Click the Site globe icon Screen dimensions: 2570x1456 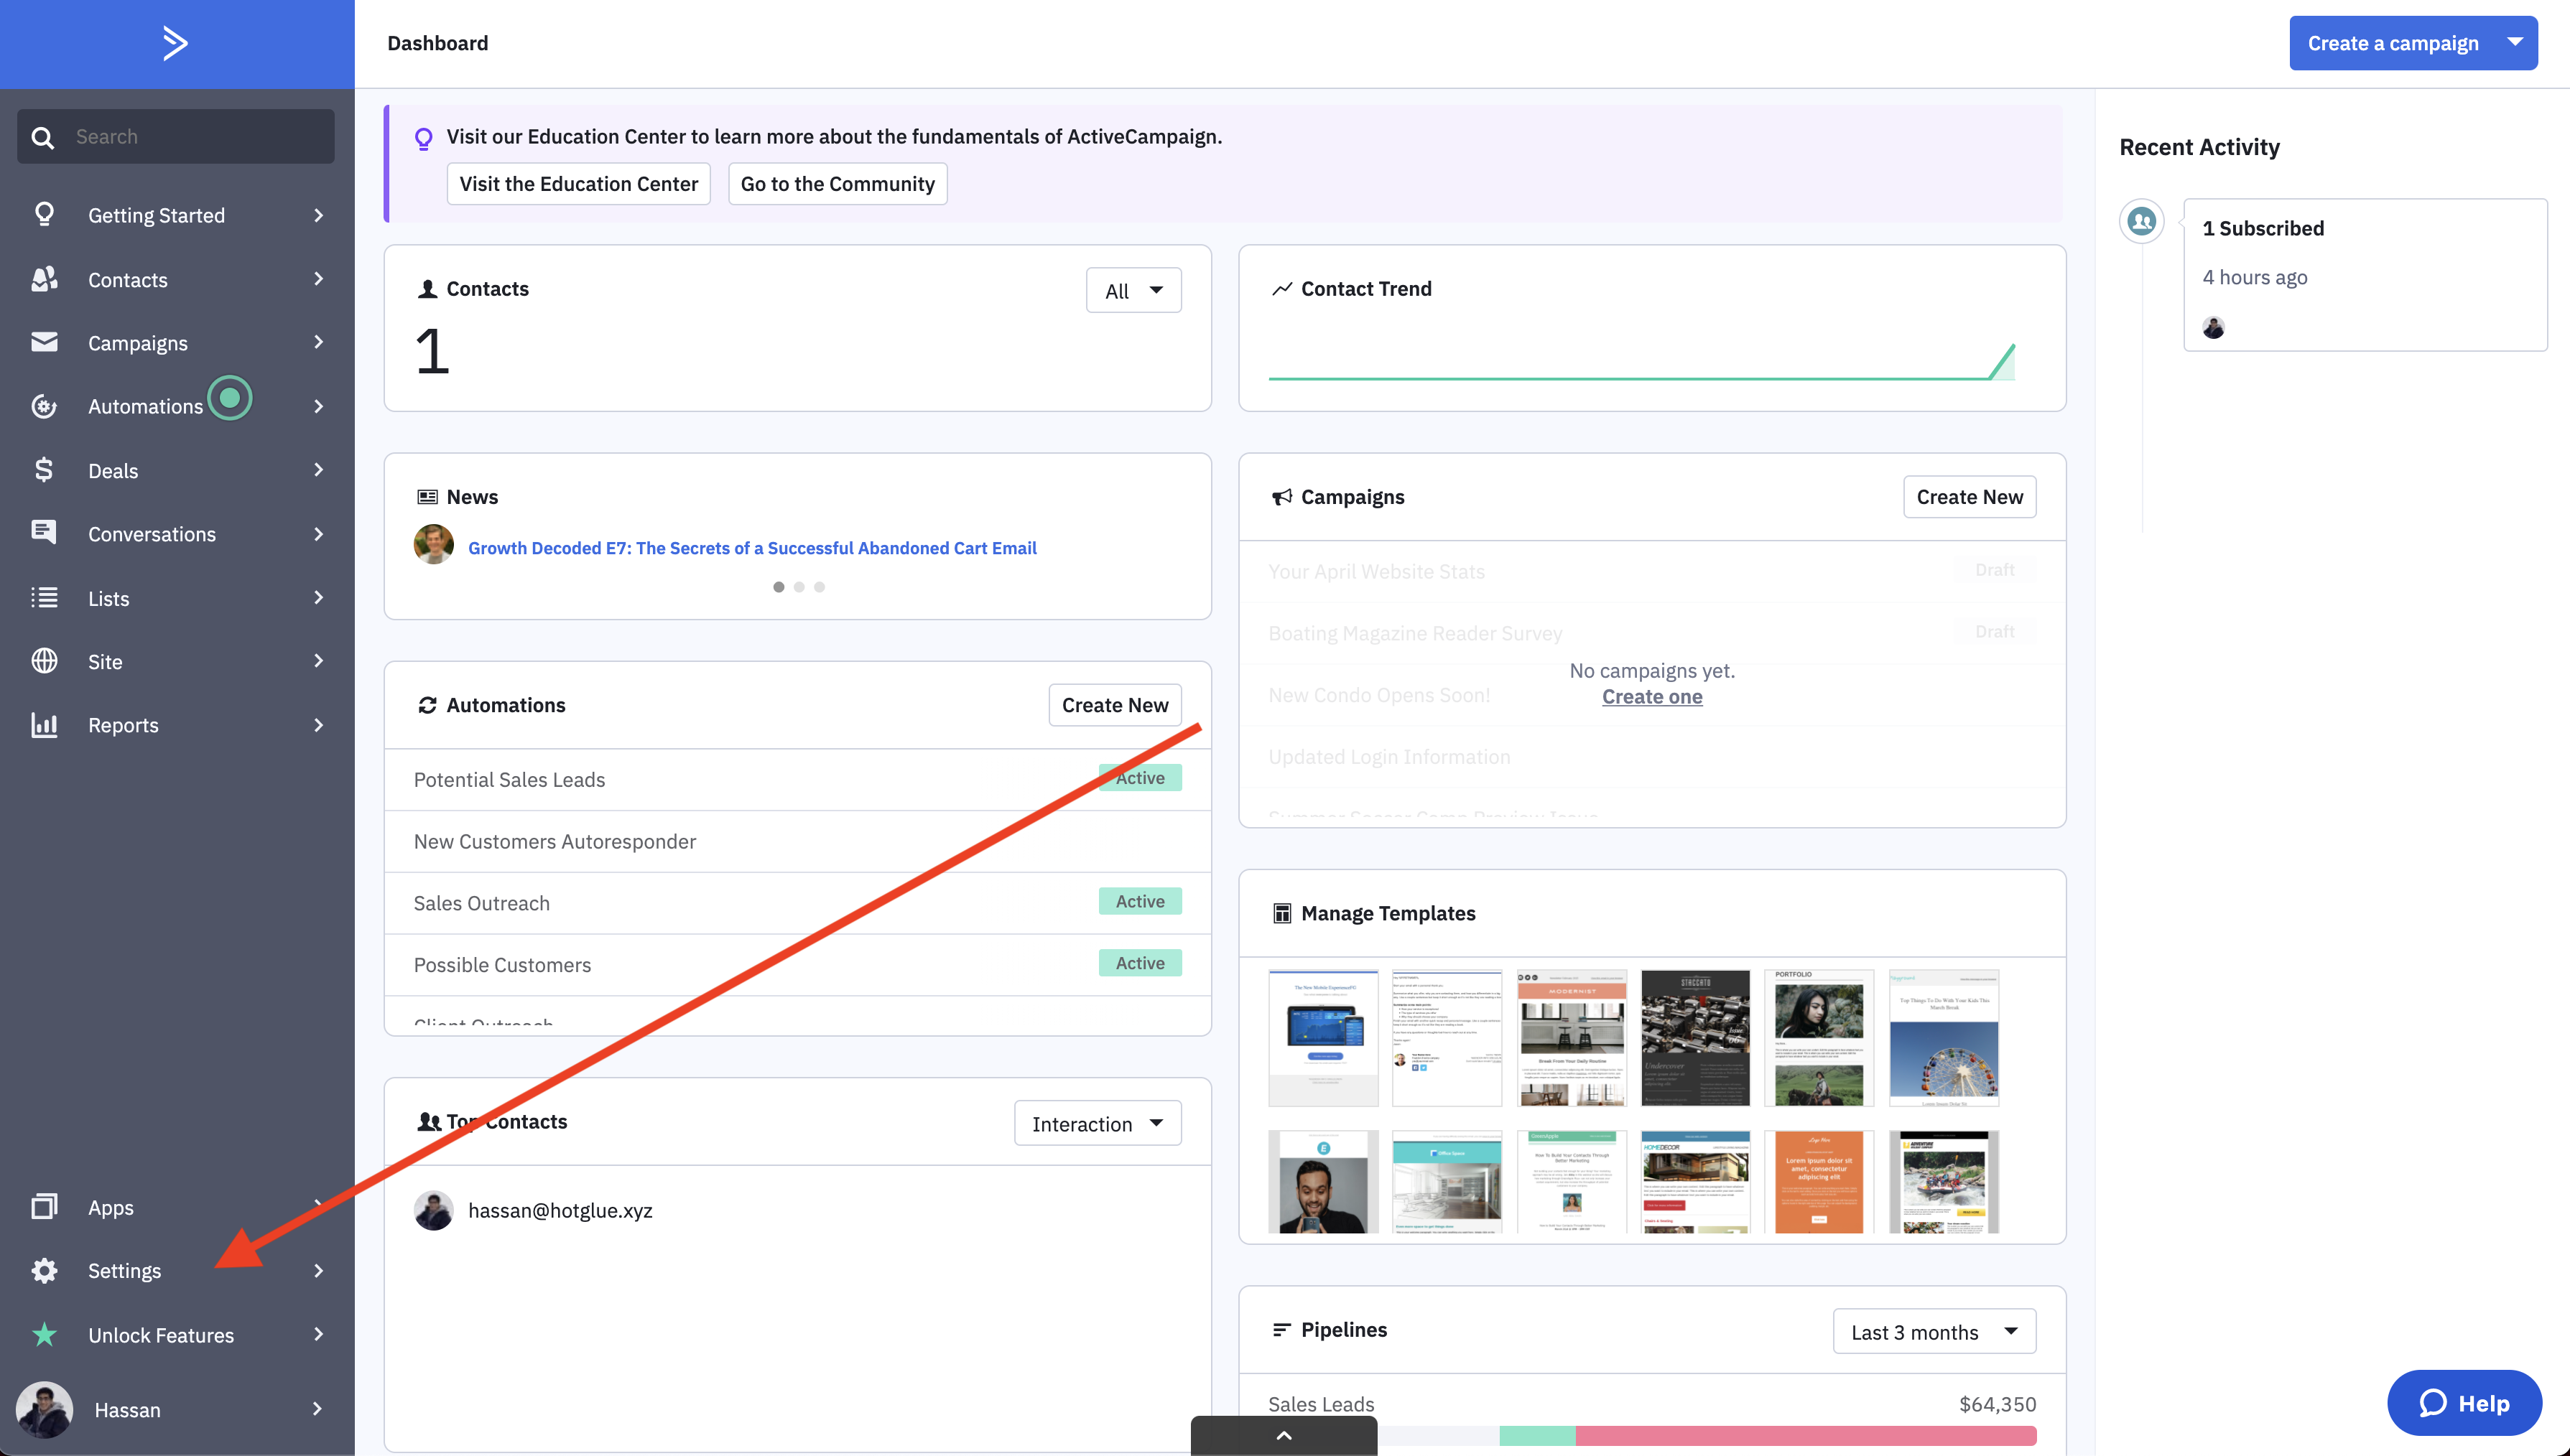44,661
